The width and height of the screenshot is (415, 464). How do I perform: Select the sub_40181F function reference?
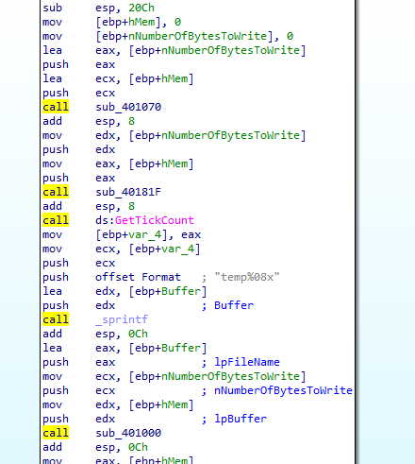(128, 192)
